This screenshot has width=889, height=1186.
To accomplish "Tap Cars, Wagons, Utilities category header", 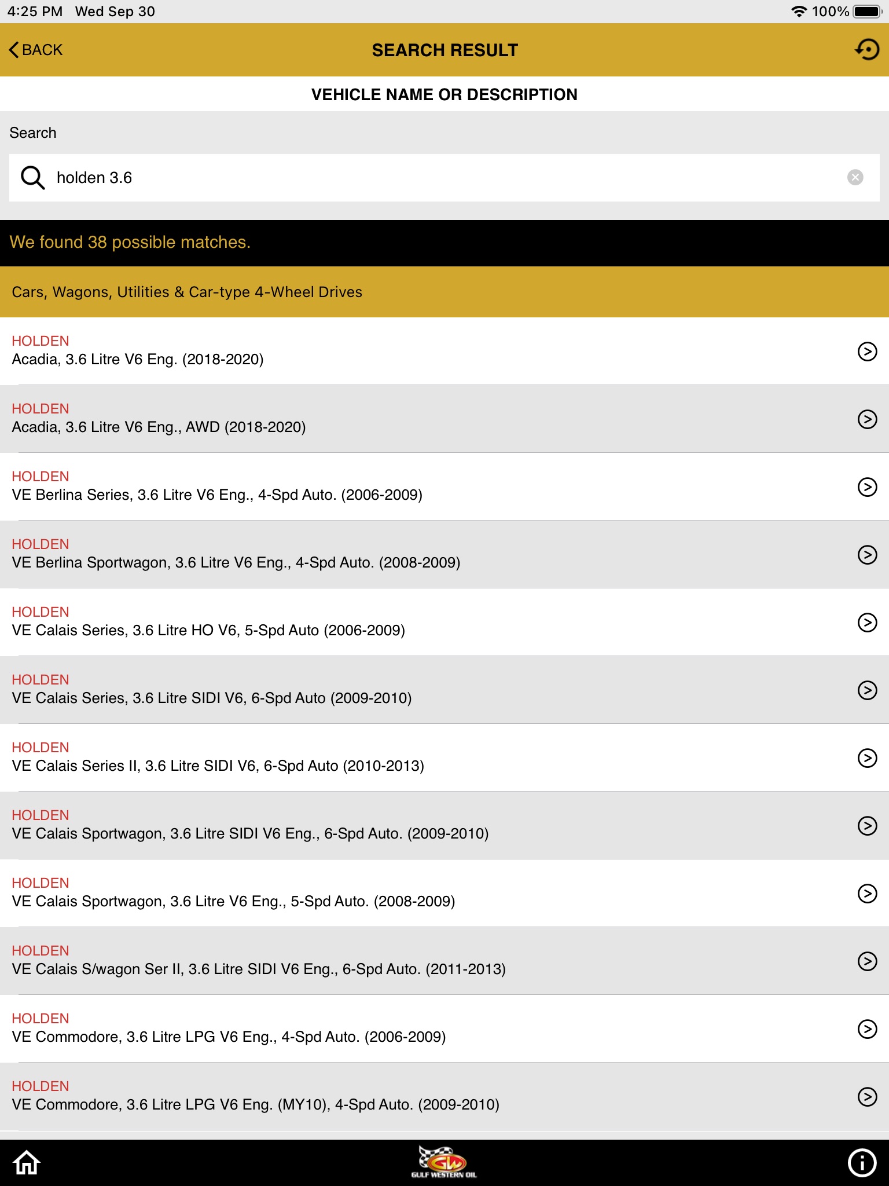I will tap(444, 292).
